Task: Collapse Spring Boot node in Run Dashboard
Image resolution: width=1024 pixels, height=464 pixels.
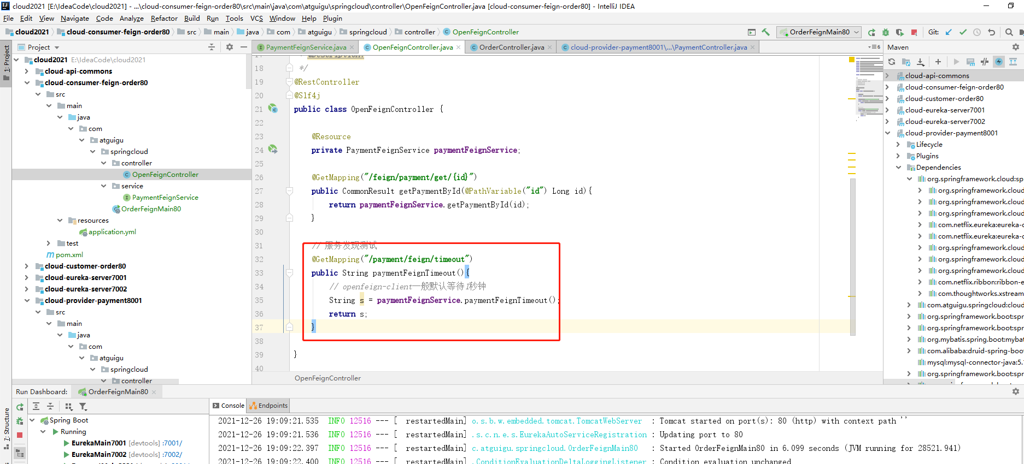Action: pyautogui.click(x=32, y=420)
